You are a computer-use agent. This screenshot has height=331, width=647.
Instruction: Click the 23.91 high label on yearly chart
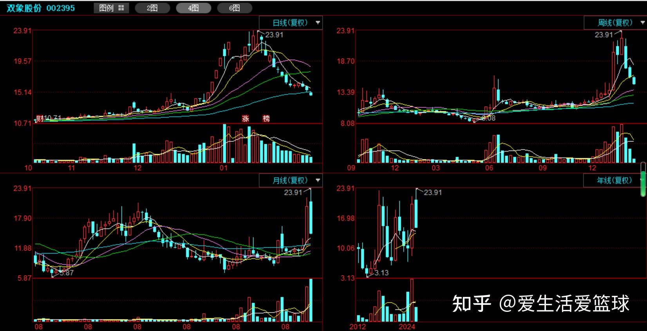tap(433, 193)
